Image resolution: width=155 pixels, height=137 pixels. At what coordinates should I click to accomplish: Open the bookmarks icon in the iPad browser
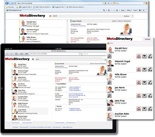(x=22, y=54)
